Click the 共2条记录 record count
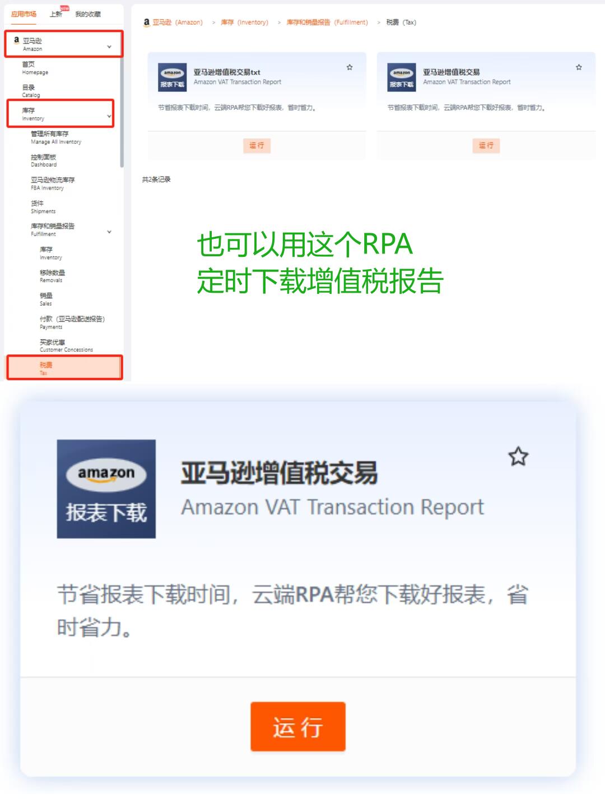 point(156,179)
